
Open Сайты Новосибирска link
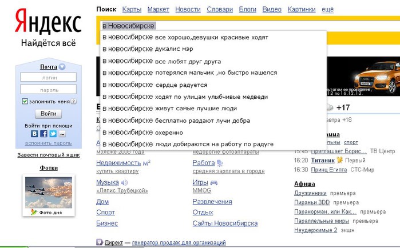click(x=225, y=223)
